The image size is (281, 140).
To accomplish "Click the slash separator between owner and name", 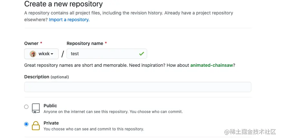I will [63, 54].
